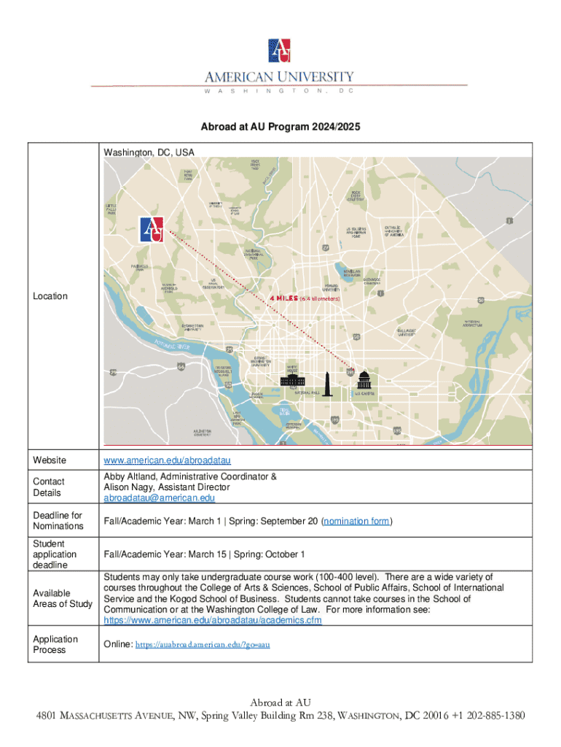Click the 'Deadline for Nominations' row label

pyautogui.click(x=58, y=521)
